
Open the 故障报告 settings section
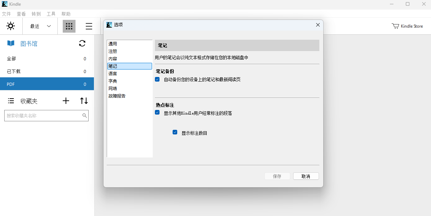[x=117, y=96]
